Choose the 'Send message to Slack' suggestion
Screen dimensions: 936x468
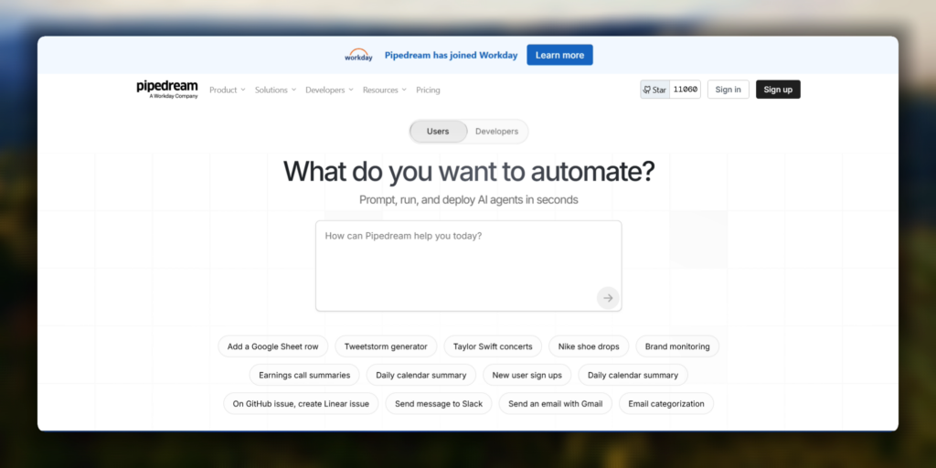439,404
